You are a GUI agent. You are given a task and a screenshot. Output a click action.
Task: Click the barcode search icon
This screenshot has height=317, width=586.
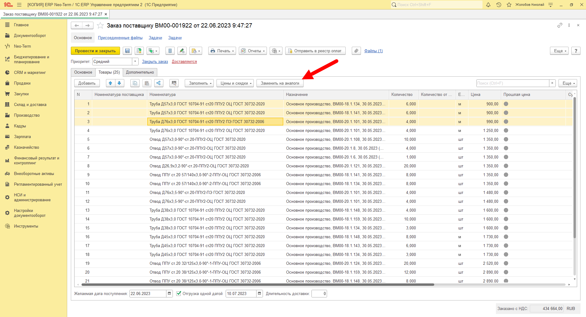[x=174, y=83]
